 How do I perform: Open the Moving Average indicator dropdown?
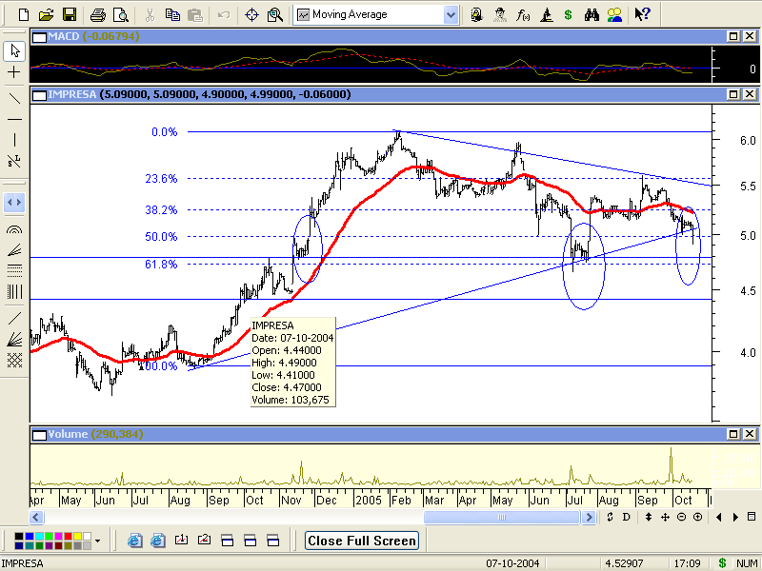[451, 15]
